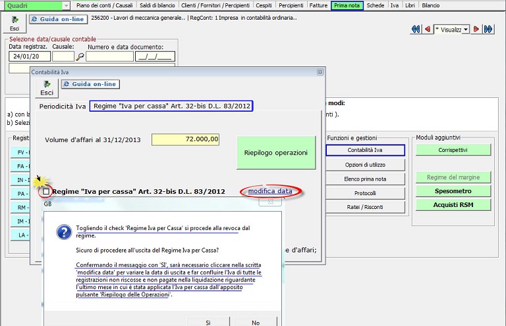Screen dimensions: 506x326
Task: Open Saldi di bilancio tab
Action: pyautogui.click(x=157, y=5)
